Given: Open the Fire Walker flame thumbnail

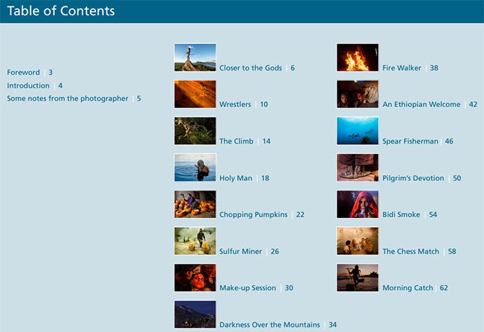Looking at the screenshot, I should (357, 57).
